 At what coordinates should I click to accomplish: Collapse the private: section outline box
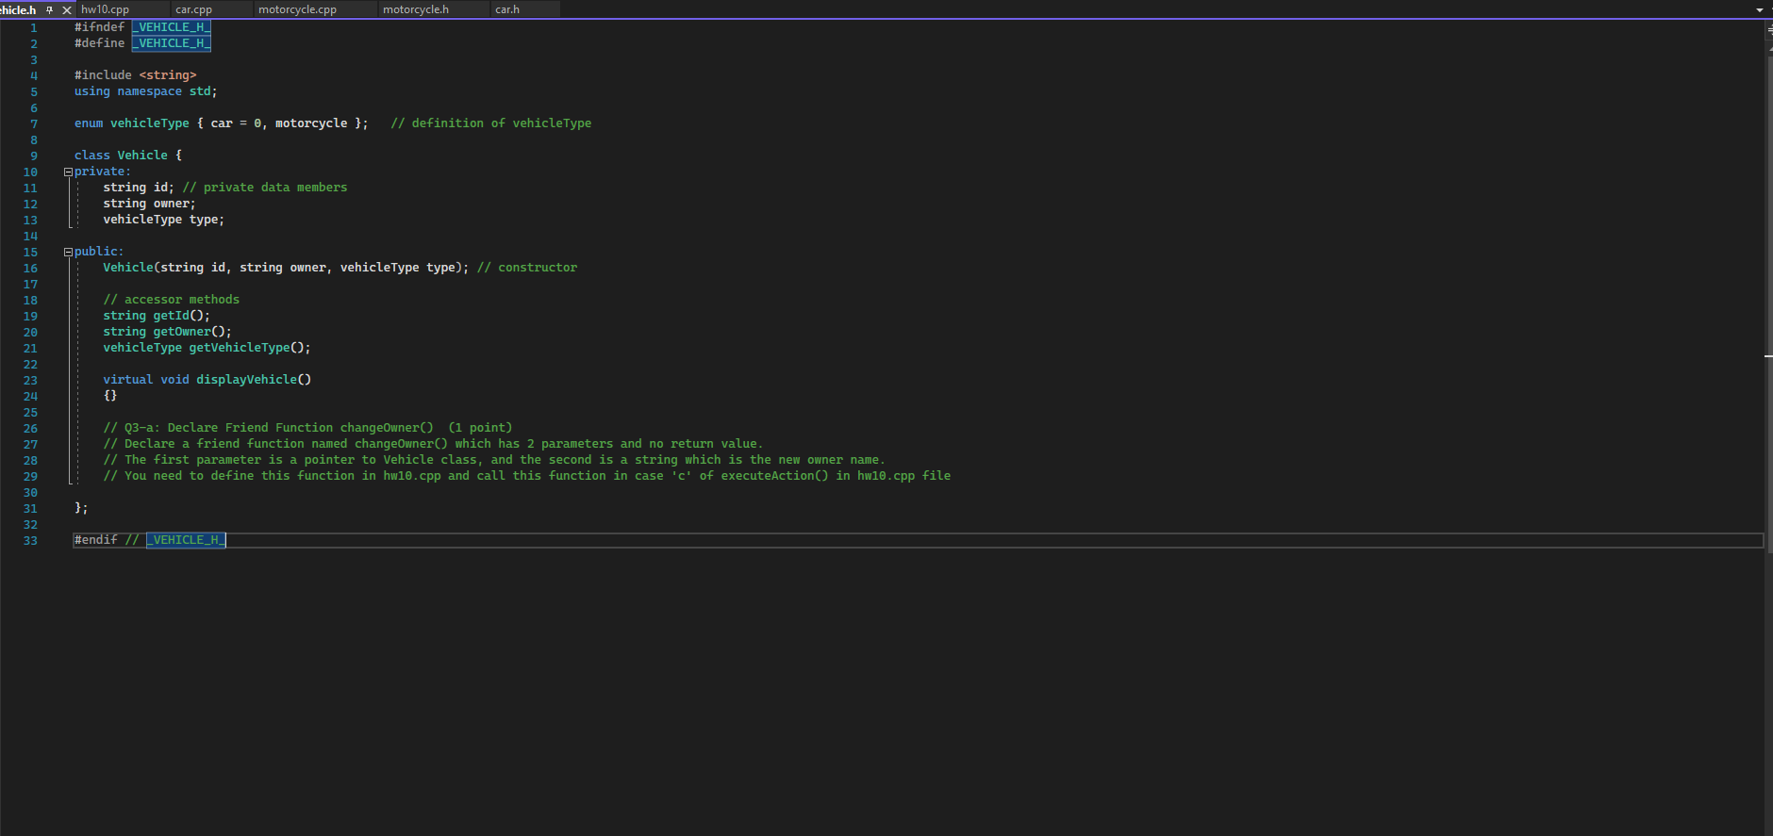[68, 172]
